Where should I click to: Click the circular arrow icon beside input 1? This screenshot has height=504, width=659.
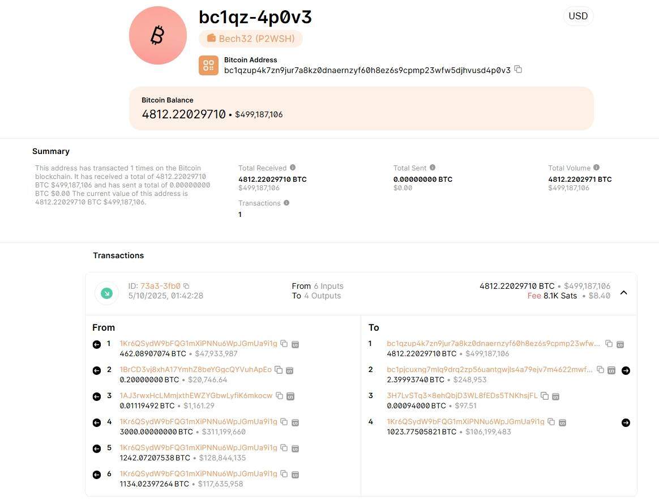click(97, 344)
